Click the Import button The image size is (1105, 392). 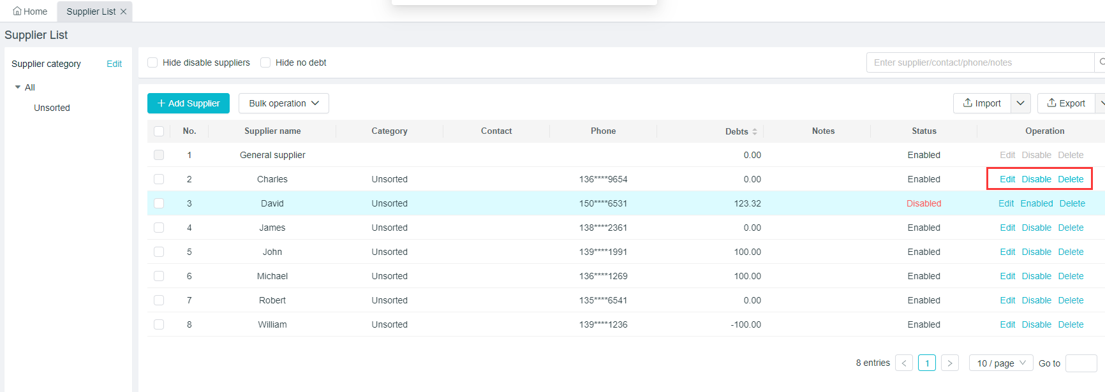(982, 103)
